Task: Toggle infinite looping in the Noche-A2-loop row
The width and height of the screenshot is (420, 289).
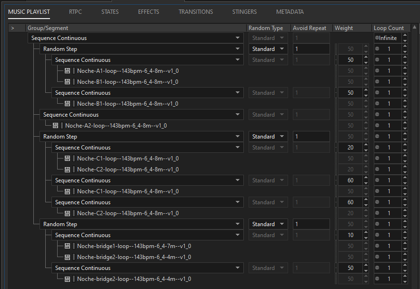Action: [x=377, y=125]
